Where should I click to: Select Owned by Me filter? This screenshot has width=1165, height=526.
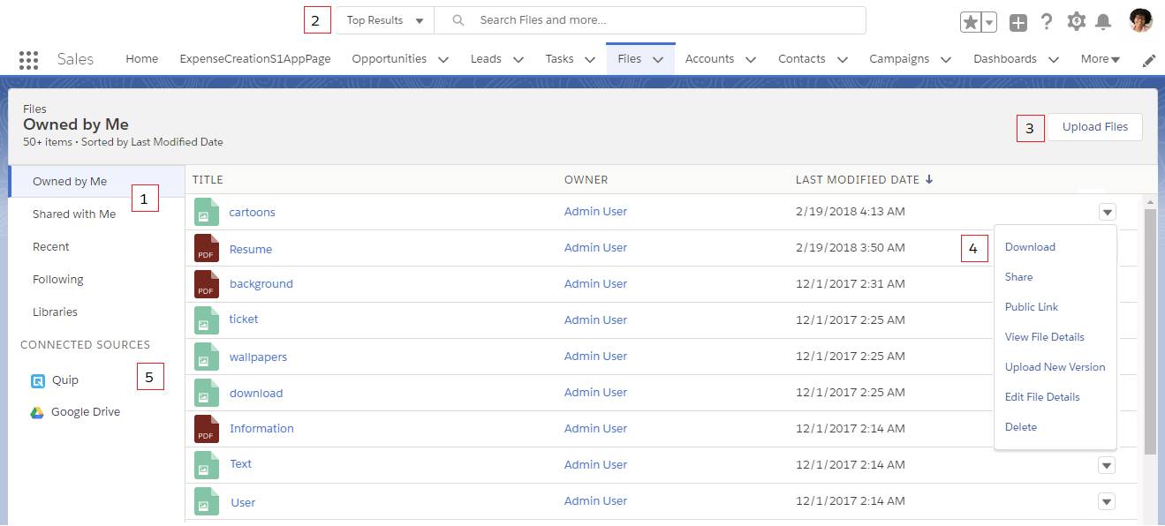(x=97, y=182)
